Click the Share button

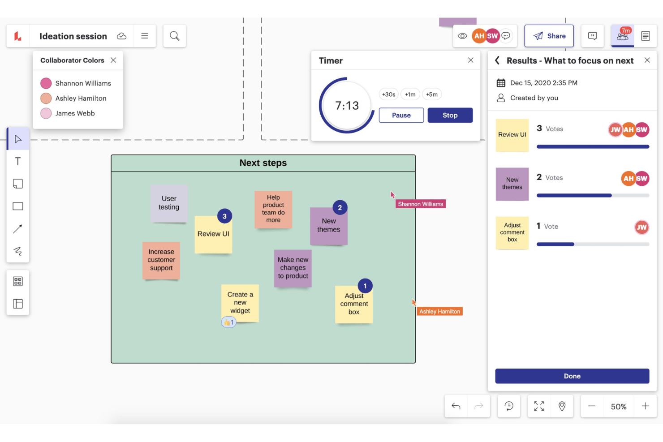click(x=549, y=36)
